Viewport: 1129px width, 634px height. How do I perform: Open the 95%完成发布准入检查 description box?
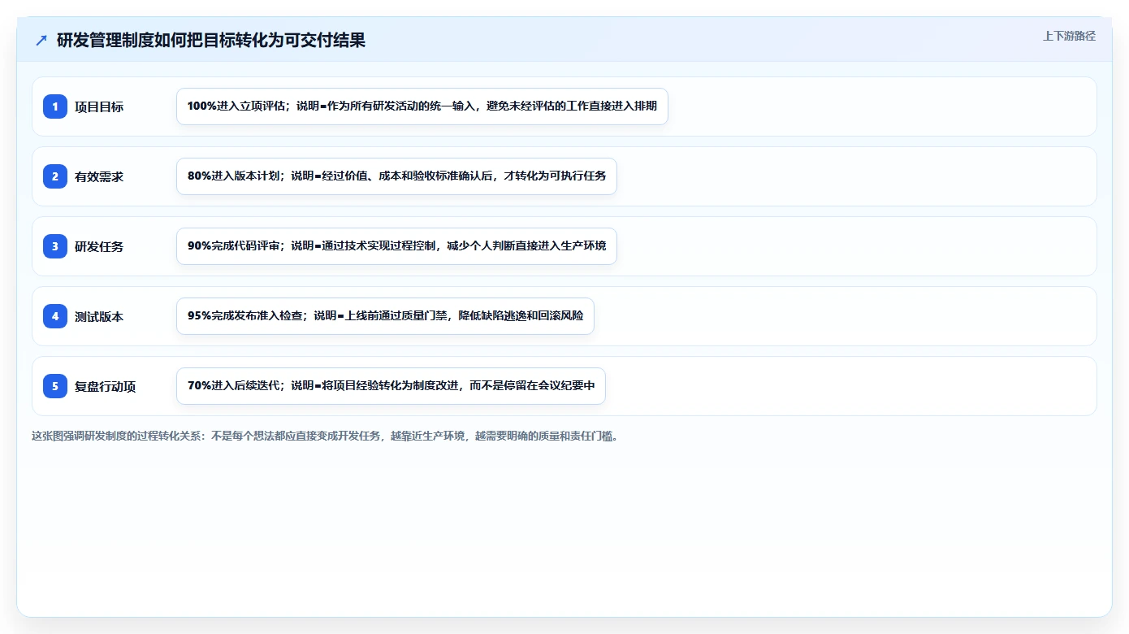click(385, 316)
